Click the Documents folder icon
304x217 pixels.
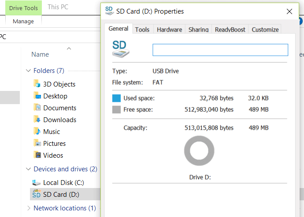point(37,108)
